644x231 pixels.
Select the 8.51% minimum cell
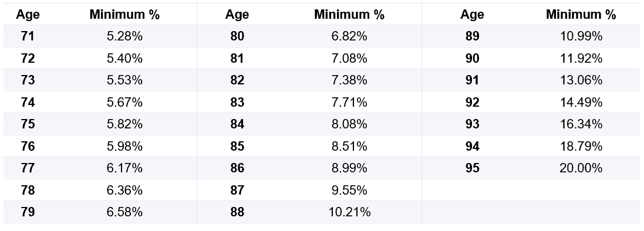349,147
